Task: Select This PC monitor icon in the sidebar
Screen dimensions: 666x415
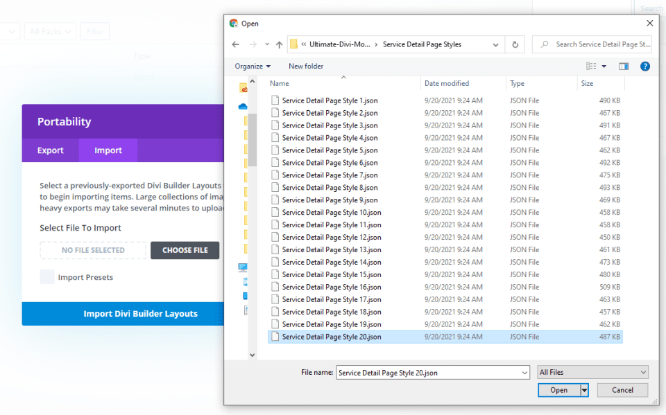Action: [x=243, y=267]
